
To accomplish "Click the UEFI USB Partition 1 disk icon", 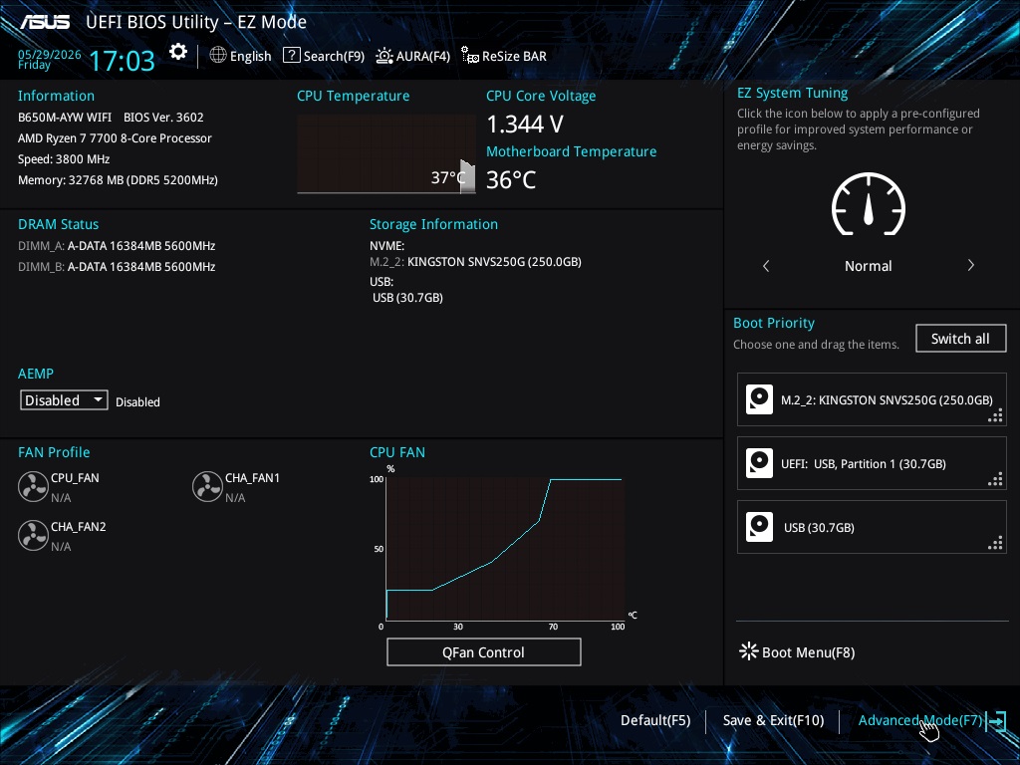I will click(x=759, y=463).
